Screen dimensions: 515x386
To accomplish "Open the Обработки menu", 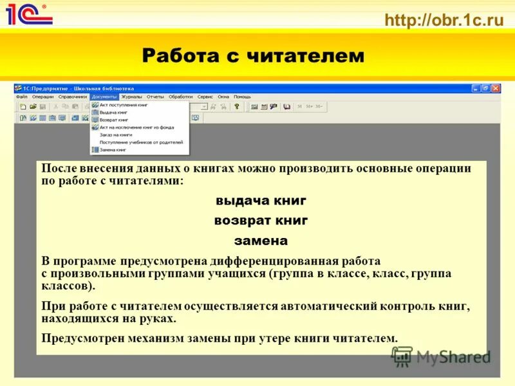I will pyautogui.click(x=180, y=97).
